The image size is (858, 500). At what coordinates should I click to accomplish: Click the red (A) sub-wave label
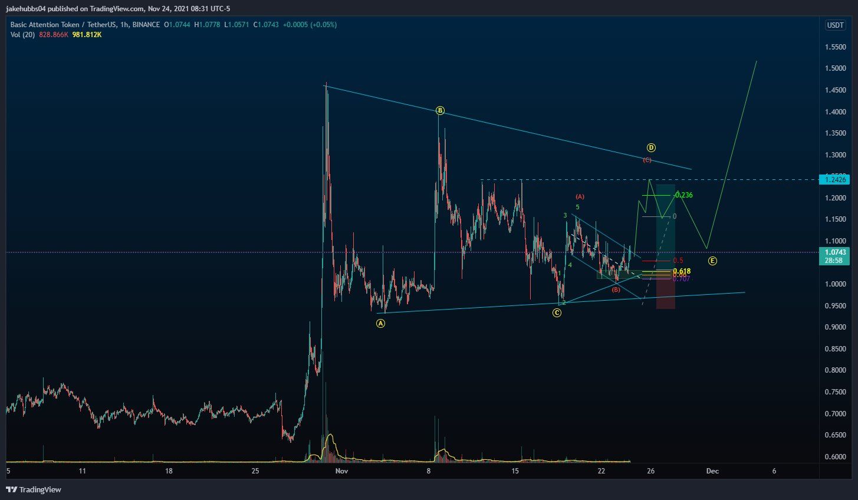coord(580,196)
